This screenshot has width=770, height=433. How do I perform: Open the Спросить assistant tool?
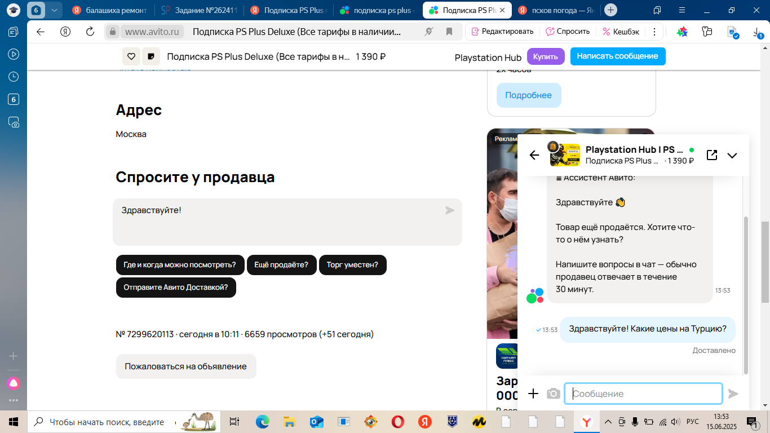[568, 32]
